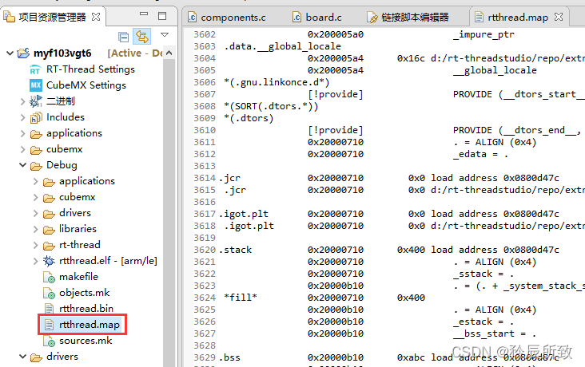Click the rtthread.bin file icon

pos(49,309)
